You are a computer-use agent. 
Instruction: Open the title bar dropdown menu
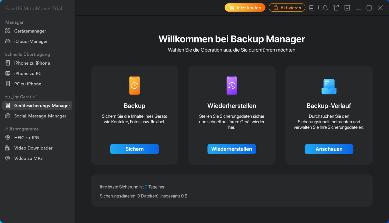pyautogui.click(x=347, y=8)
